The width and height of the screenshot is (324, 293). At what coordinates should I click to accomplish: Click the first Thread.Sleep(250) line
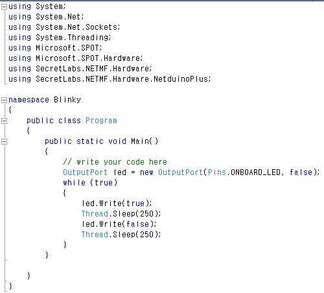[121, 214]
